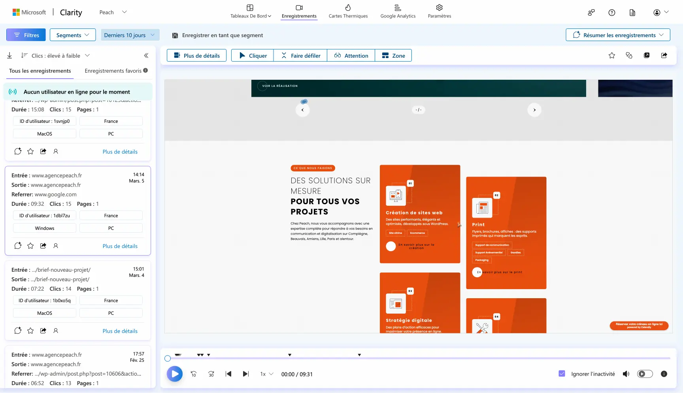Toggle the autoplay switch
This screenshot has width=683, height=393.
(x=645, y=374)
